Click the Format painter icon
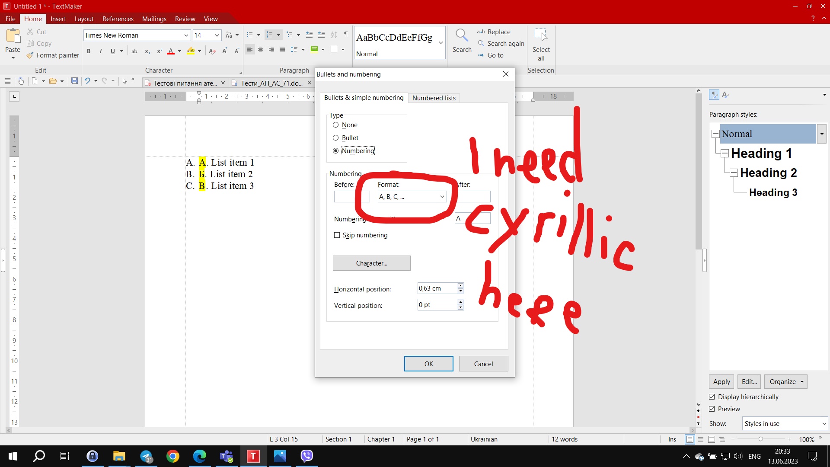Viewport: 830px width, 467px height. pos(30,55)
